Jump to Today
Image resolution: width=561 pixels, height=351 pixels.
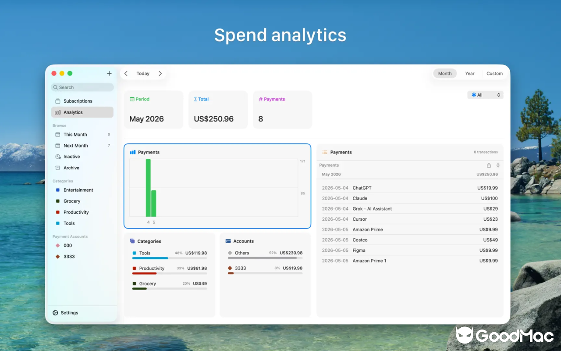[x=143, y=74]
